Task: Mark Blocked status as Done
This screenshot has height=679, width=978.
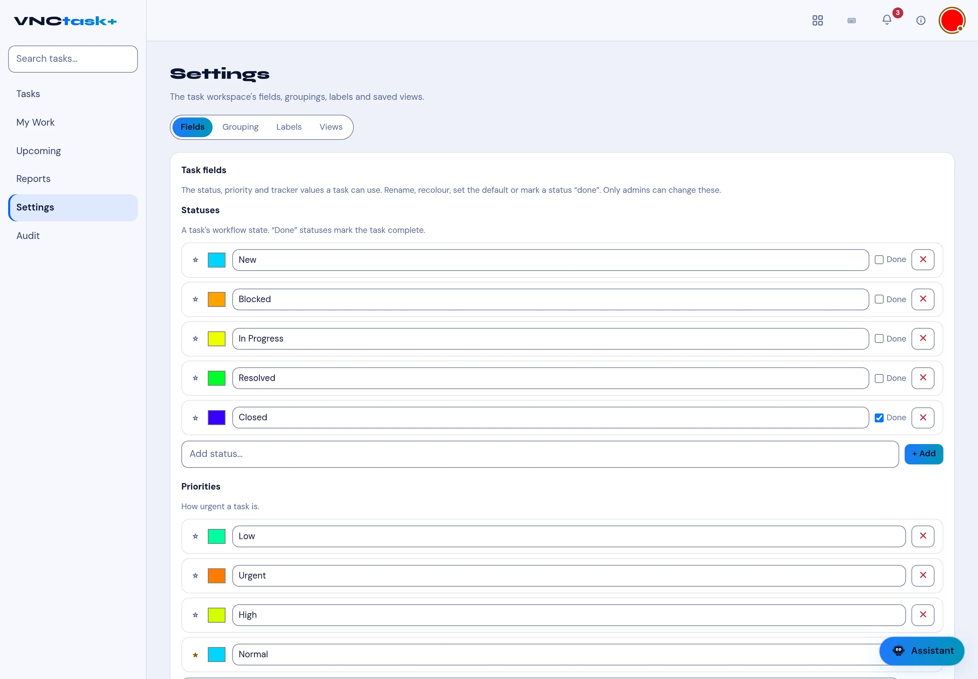Action: click(x=879, y=299)
